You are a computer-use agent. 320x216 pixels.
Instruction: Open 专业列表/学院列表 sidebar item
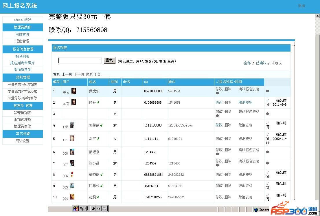23,85
